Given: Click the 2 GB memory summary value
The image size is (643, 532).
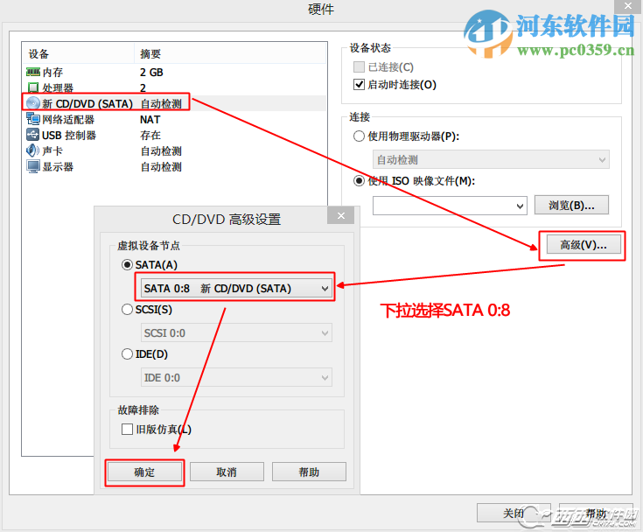Looking at the screenshot, I should (151, 73).
